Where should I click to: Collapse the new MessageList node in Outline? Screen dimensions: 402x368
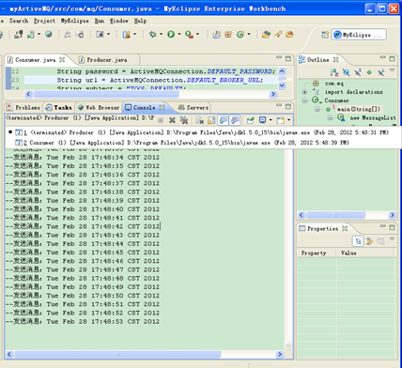(330, 118)
